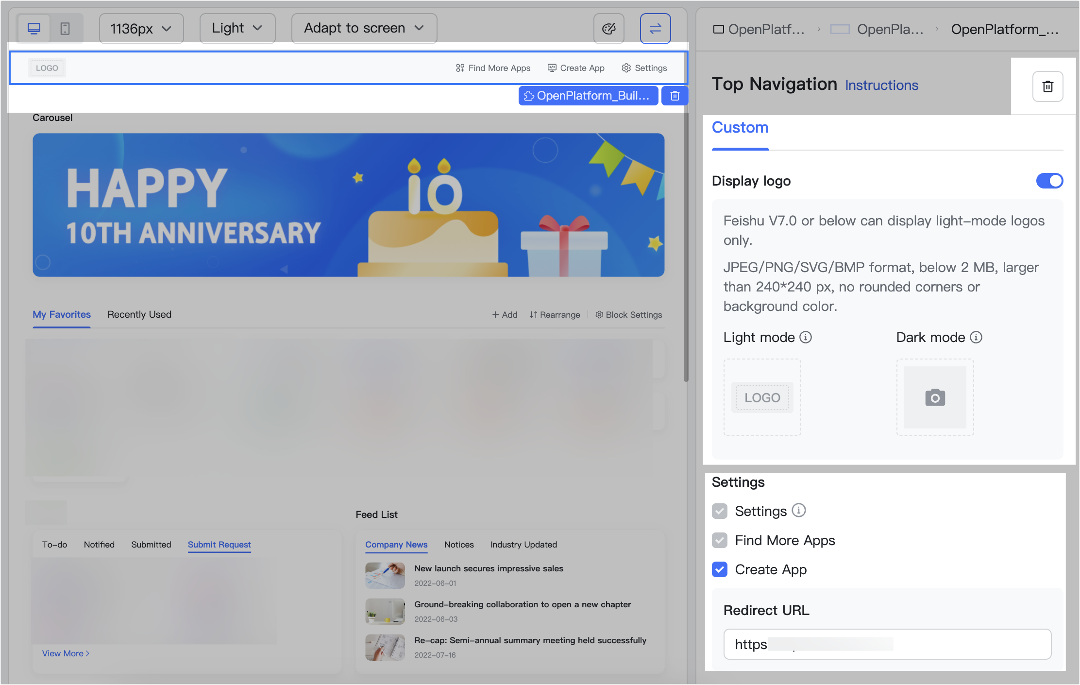
Task: Click thumbnail of Re-cap summary meeting item
Action: 385,648
